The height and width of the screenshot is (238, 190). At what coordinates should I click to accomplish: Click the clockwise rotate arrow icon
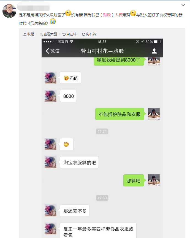(83, 34)
